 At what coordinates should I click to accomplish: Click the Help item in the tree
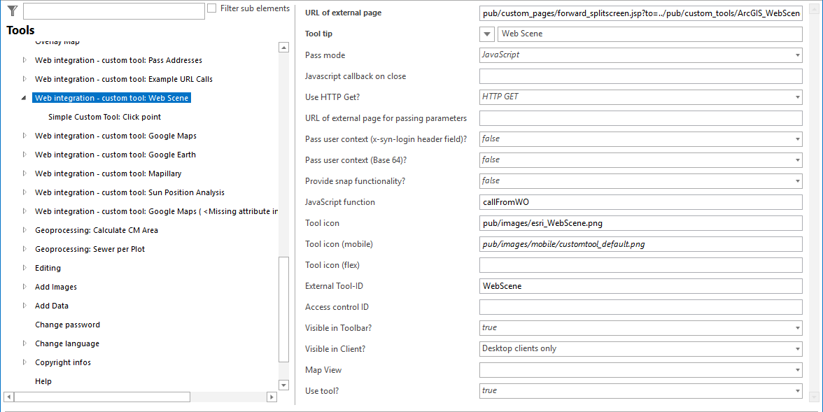(43, 381)
